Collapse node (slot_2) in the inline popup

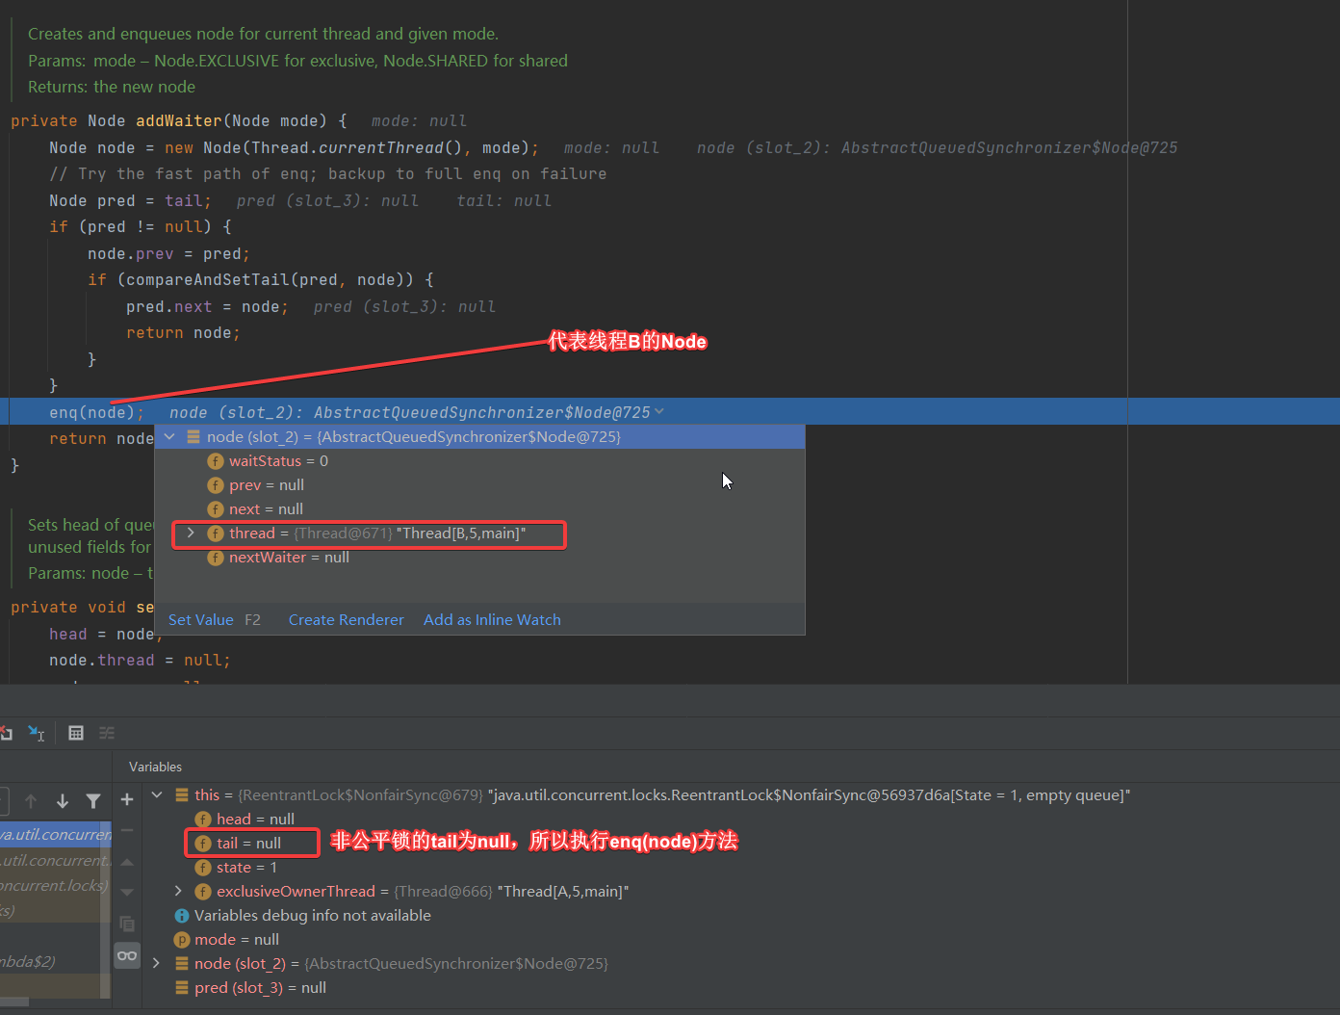pos(169,437)
